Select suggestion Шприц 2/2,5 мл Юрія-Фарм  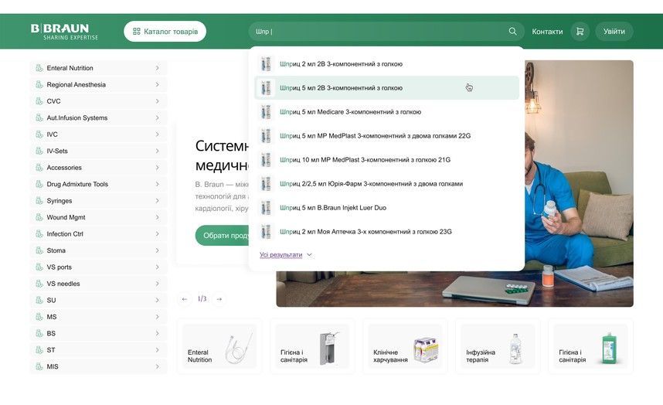point(386,184)
